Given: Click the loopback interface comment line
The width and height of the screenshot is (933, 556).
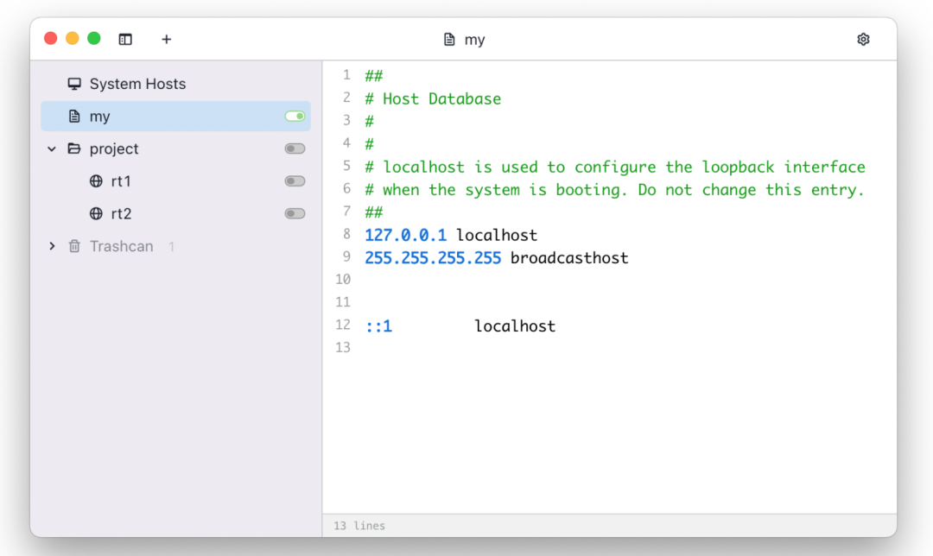Looking at the screenshot, I should coord(615,167).
